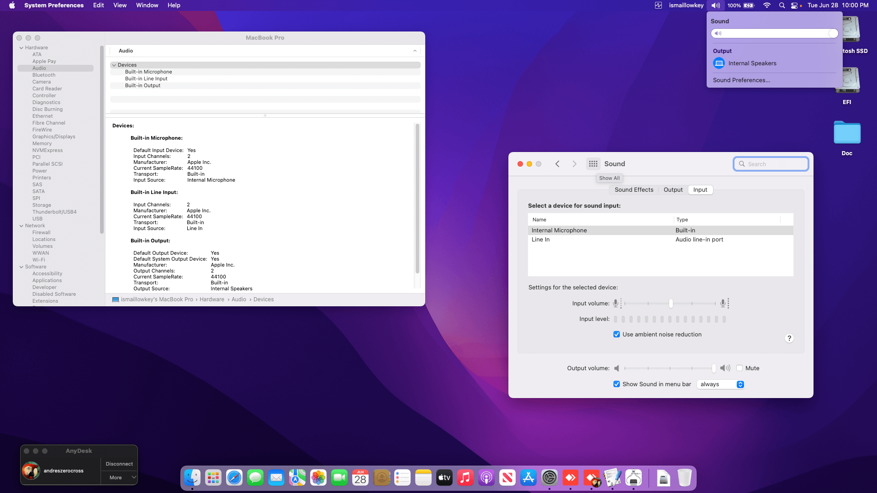This screenshot has height=493, width=877.
Task: Launch FaceTime from the Dock
Action: pos(339,478)
